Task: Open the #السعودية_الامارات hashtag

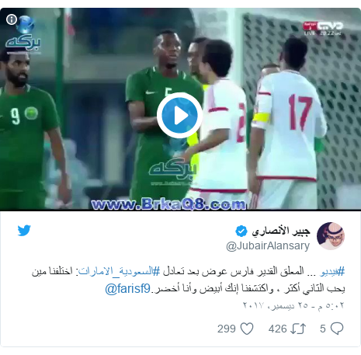Action: (119, 272)
